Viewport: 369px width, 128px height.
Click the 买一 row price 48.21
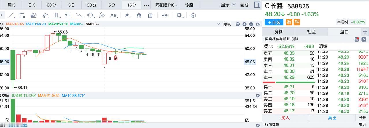click(x=289, y=87)
